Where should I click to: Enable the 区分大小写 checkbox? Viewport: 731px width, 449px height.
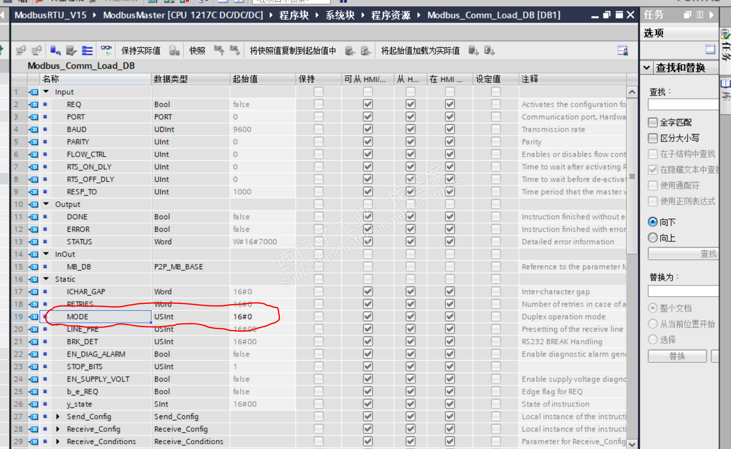(x=653, y=138)
